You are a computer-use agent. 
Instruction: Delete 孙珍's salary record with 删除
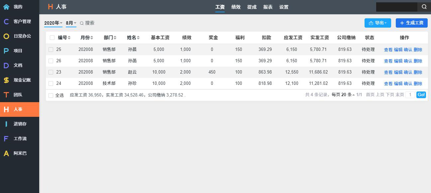[x=418, y=84]
